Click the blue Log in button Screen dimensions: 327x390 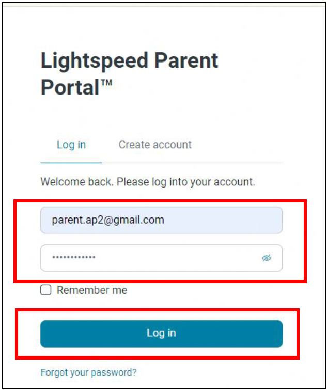click(161, 334)
